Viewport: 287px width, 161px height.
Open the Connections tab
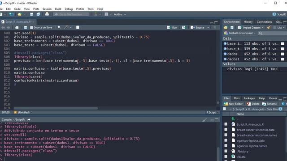tap(264, 22)
